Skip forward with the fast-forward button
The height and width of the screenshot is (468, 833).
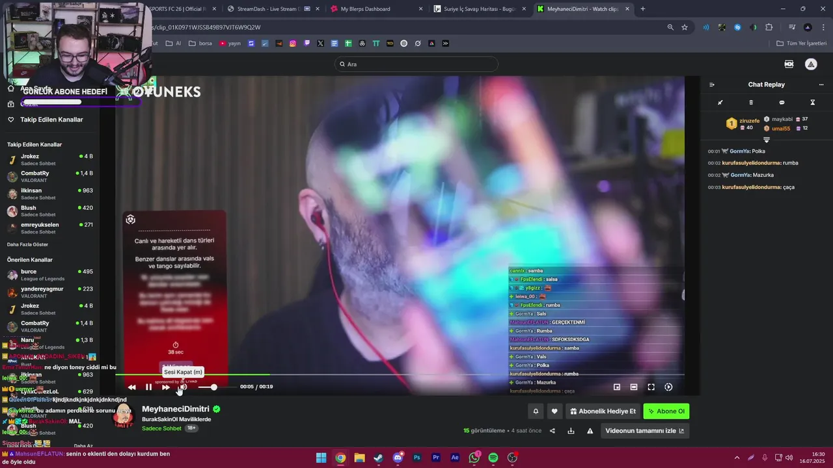pyautogui.click(x=166, y=387)
